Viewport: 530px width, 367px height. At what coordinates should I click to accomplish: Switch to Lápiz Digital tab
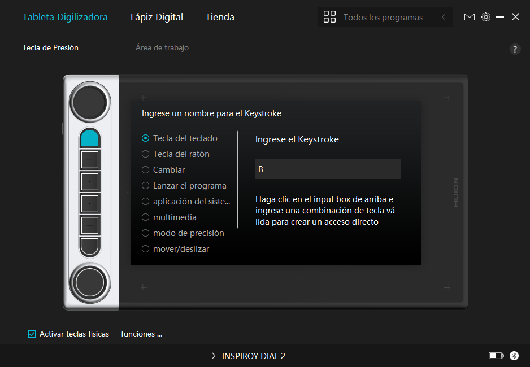157,17
